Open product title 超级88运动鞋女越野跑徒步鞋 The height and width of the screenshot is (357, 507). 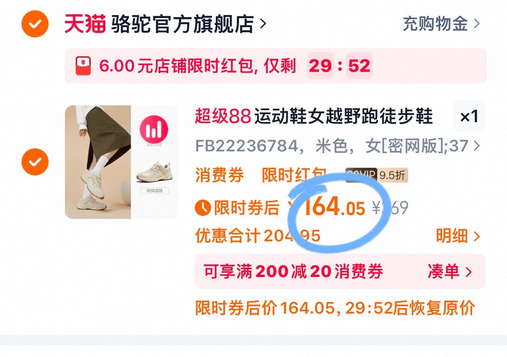click(x=313, y=116)
